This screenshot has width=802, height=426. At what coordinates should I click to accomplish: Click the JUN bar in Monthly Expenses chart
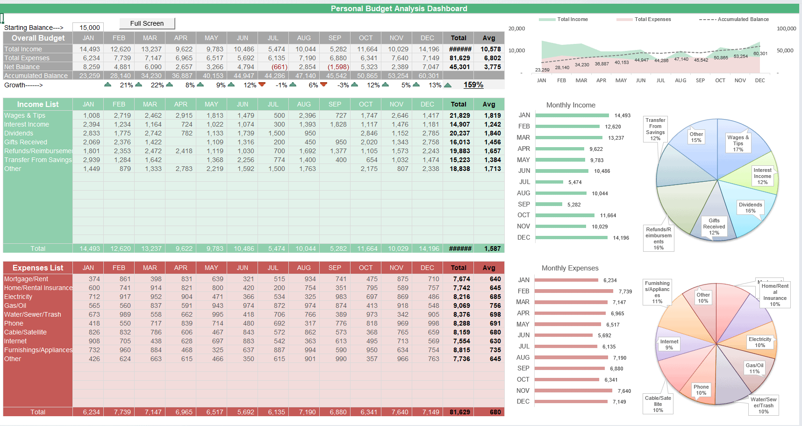pos(564,335)
